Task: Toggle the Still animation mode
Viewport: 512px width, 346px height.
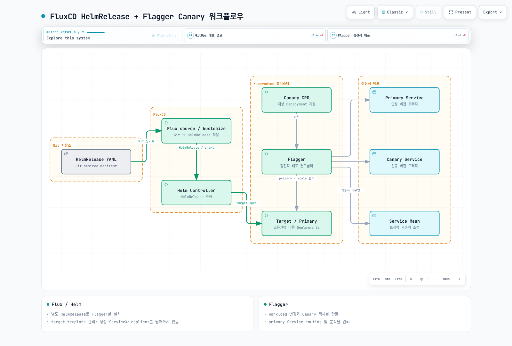Action: [x=428, y=12]
